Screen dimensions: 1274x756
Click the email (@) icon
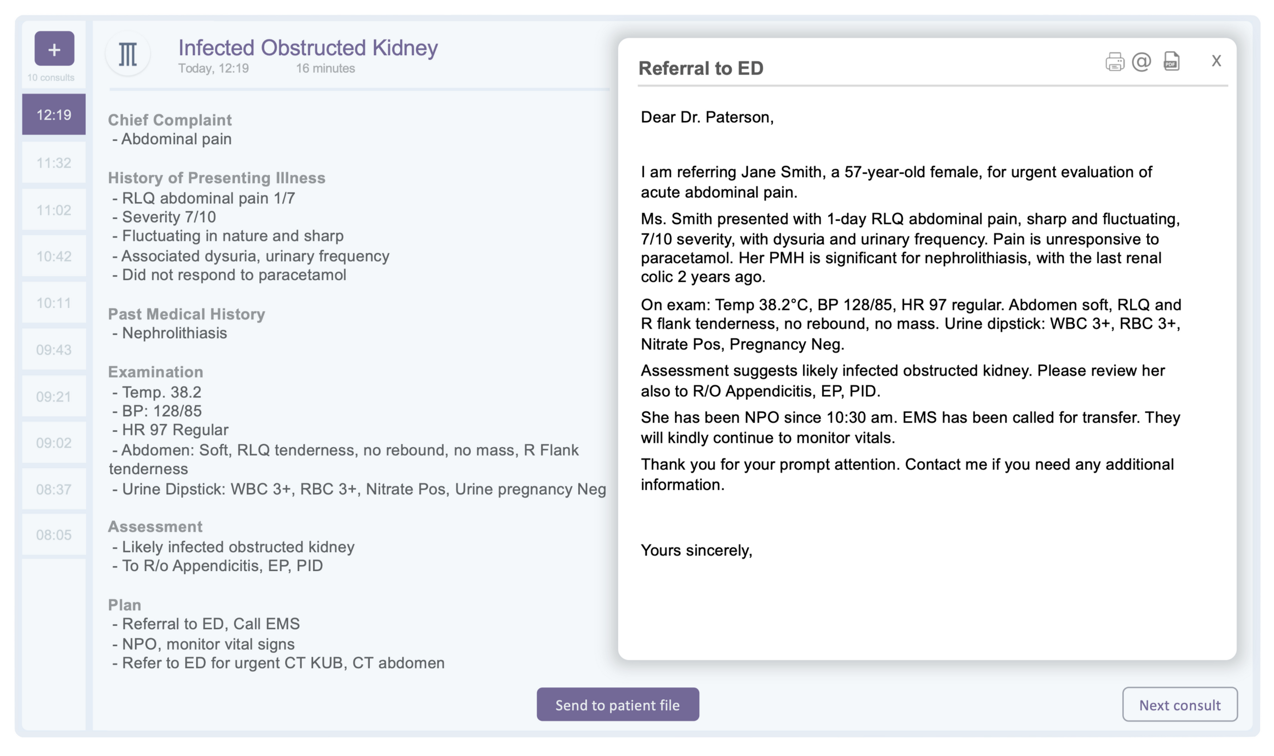click(x=1141, y=61)
